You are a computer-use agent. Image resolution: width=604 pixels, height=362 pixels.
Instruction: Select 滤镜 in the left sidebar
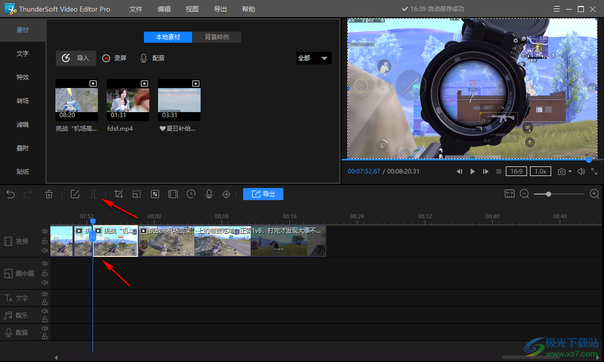coord(23,125)
